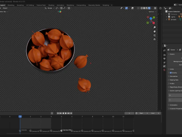The width and height of the screenshot is (182, 137).
Task: Open the View Layer properties tab
Action: coord(164,62)
